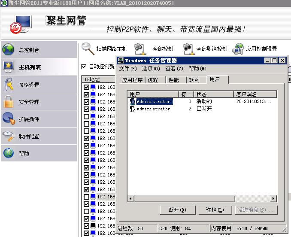Click the user list right scroll arrow
This screenshot has height=237, width=291.
click(273, 199)
